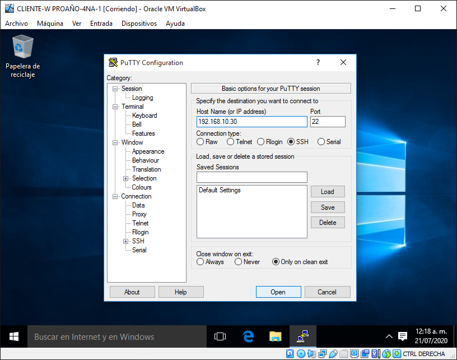This screenshot has height=360, width=457.
Task: Click the Windows taskbar search box
Action: 117,336
